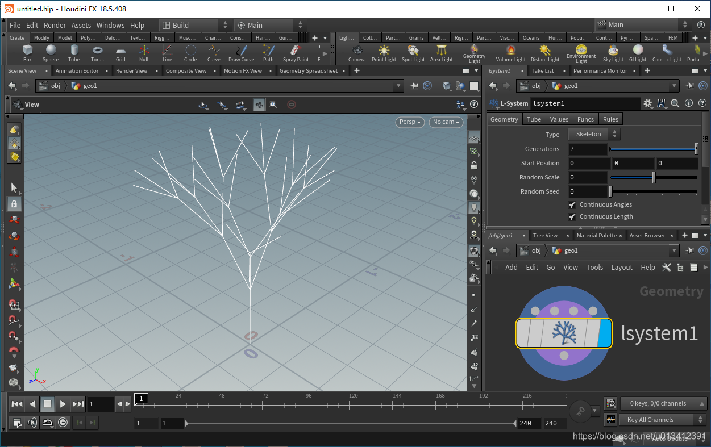Expand the Scene View path dropdown

(x=398, y=86)
